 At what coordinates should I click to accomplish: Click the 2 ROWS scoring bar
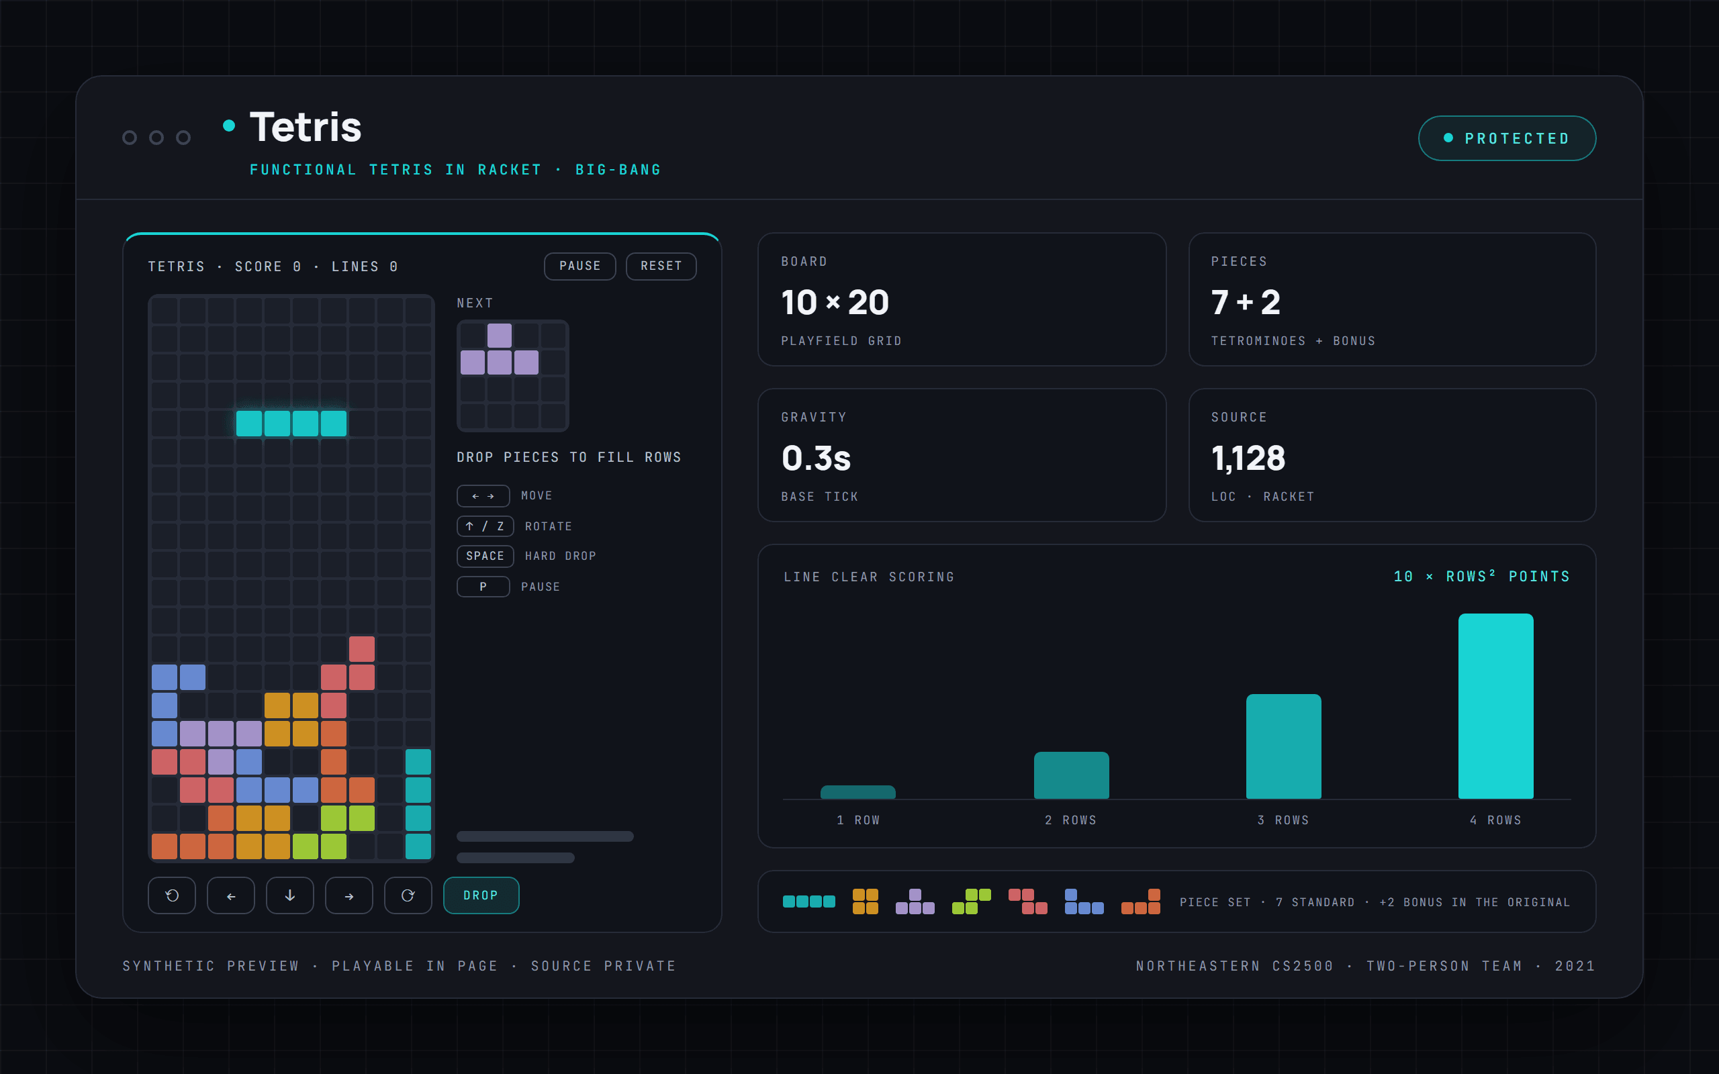click(1071, 776)
